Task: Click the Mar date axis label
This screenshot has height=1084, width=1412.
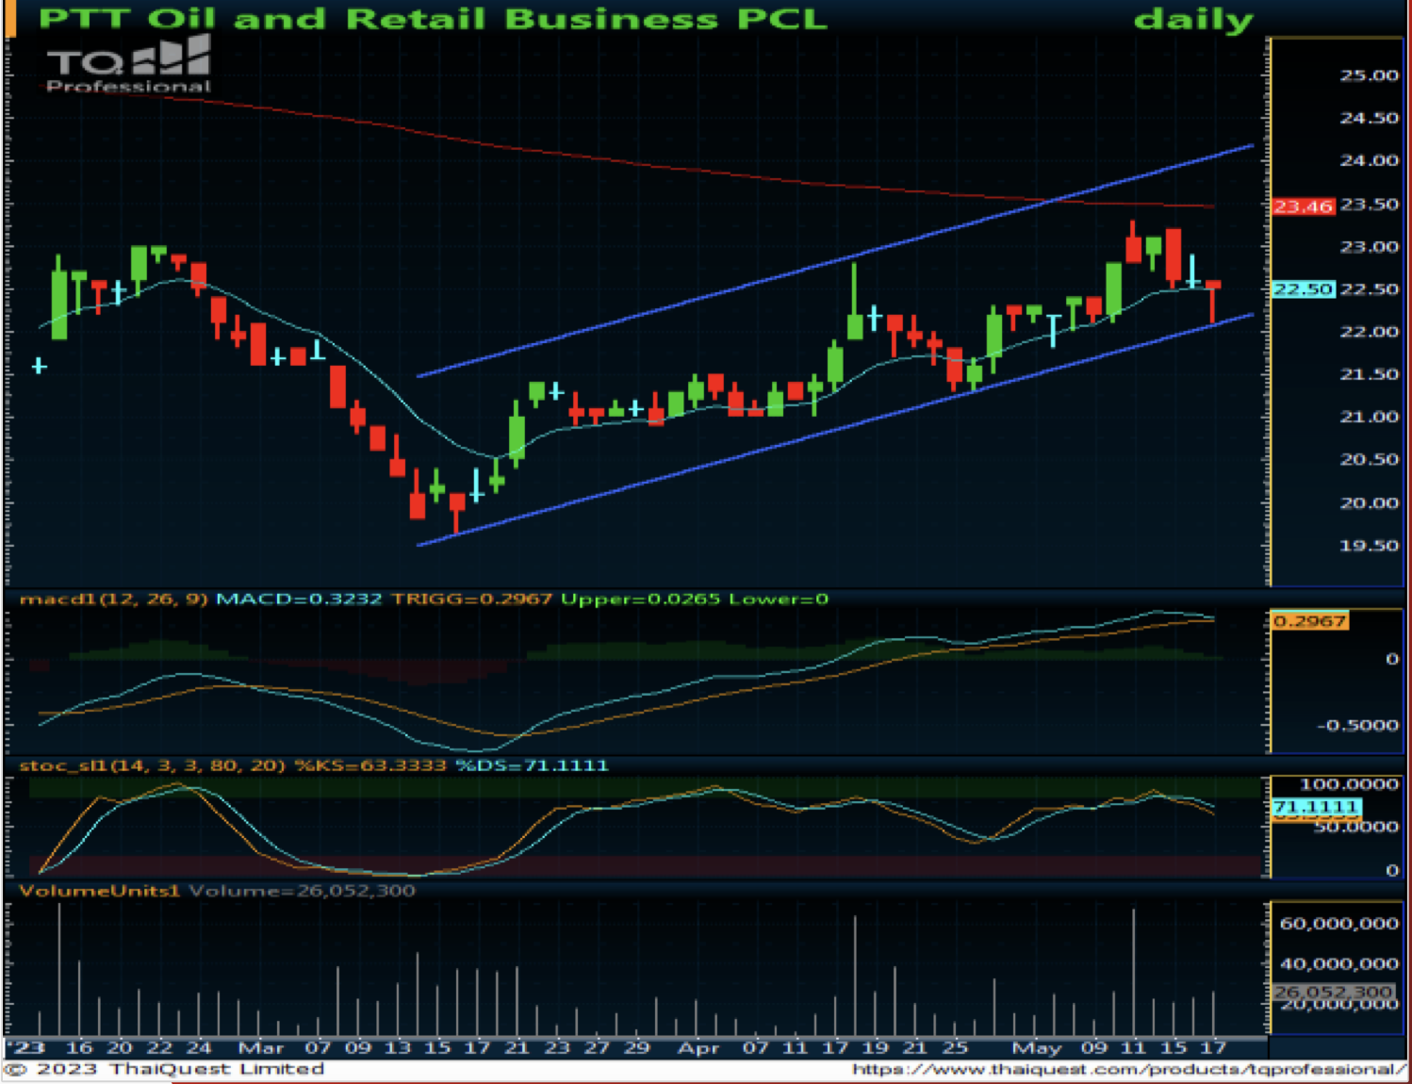Action: [x=261, y=1048]
